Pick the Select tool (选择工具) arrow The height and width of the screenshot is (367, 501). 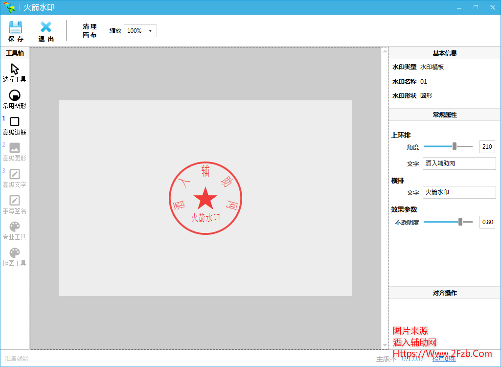pos(15,69)
